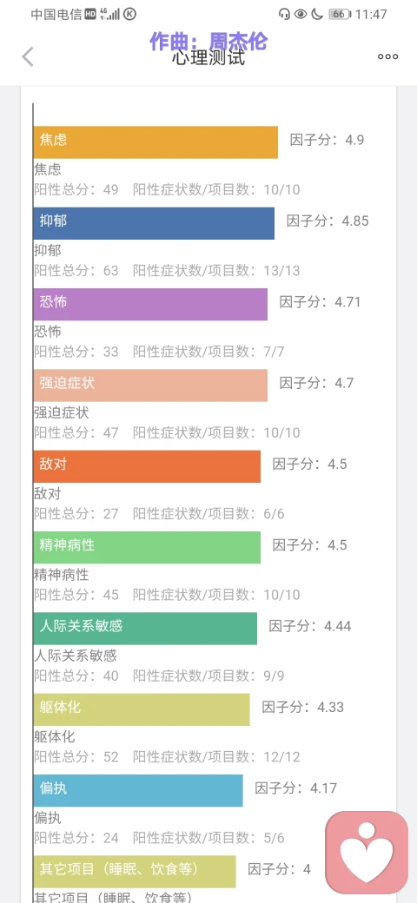Image resolution: width=417 pixels, height=903 pixels.
Task: Select the green 精神病性 bar
Action: pyautogui.click(x=147, y=548)
